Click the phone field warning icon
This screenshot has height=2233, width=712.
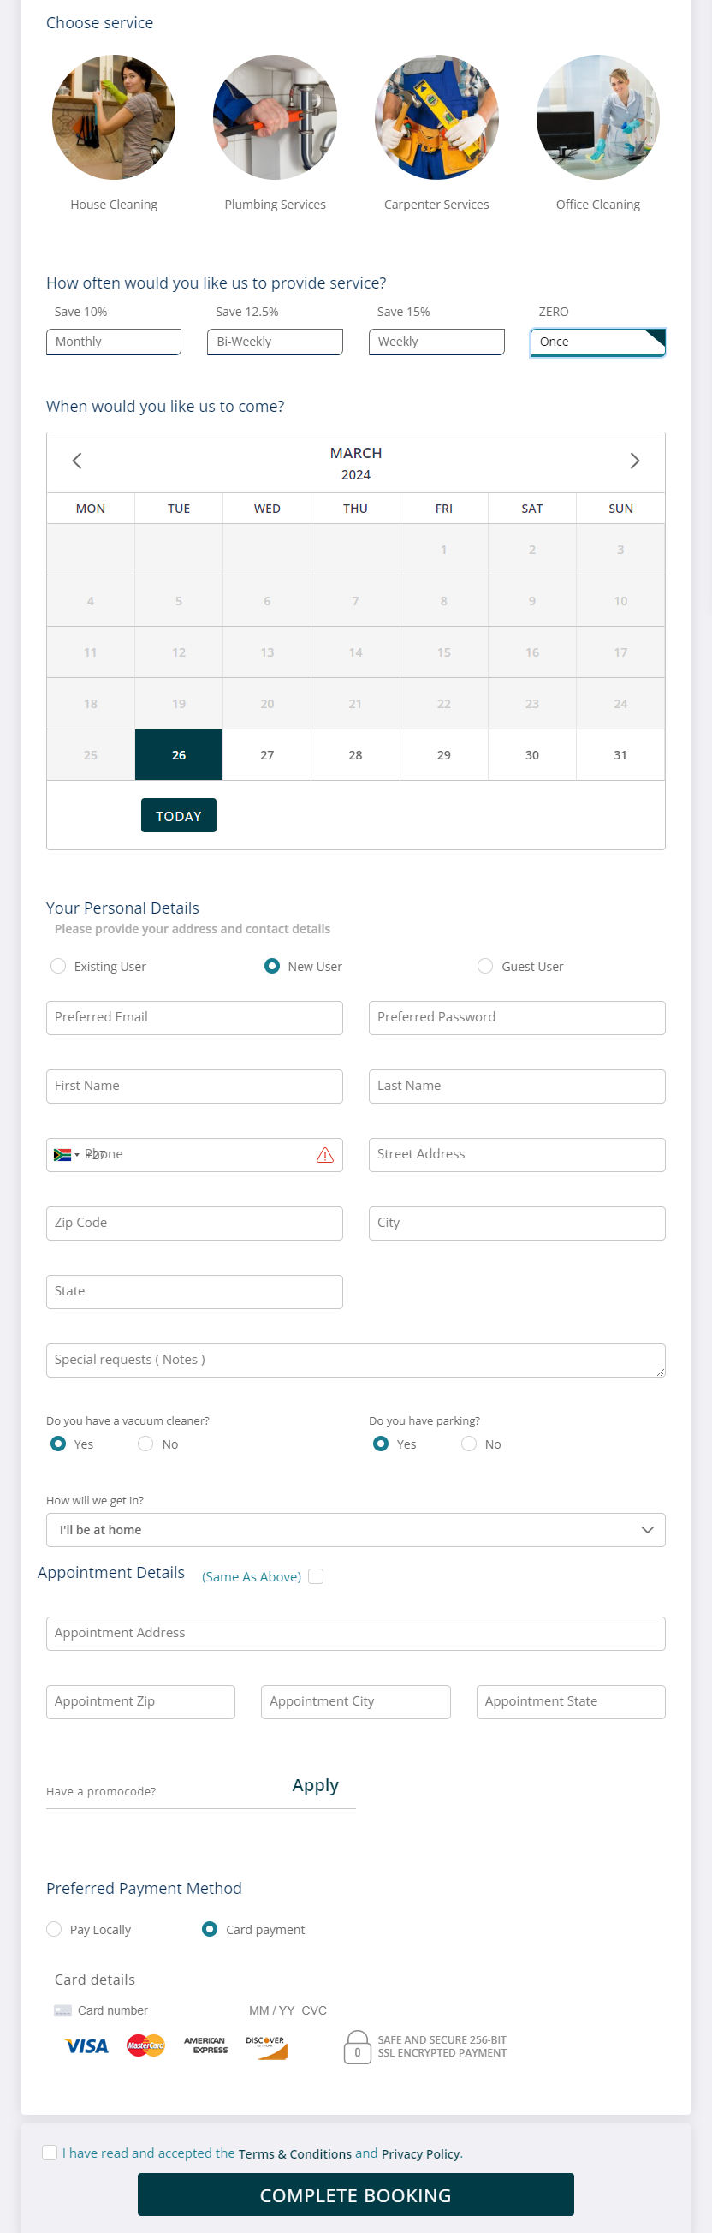pos(326,1155)
